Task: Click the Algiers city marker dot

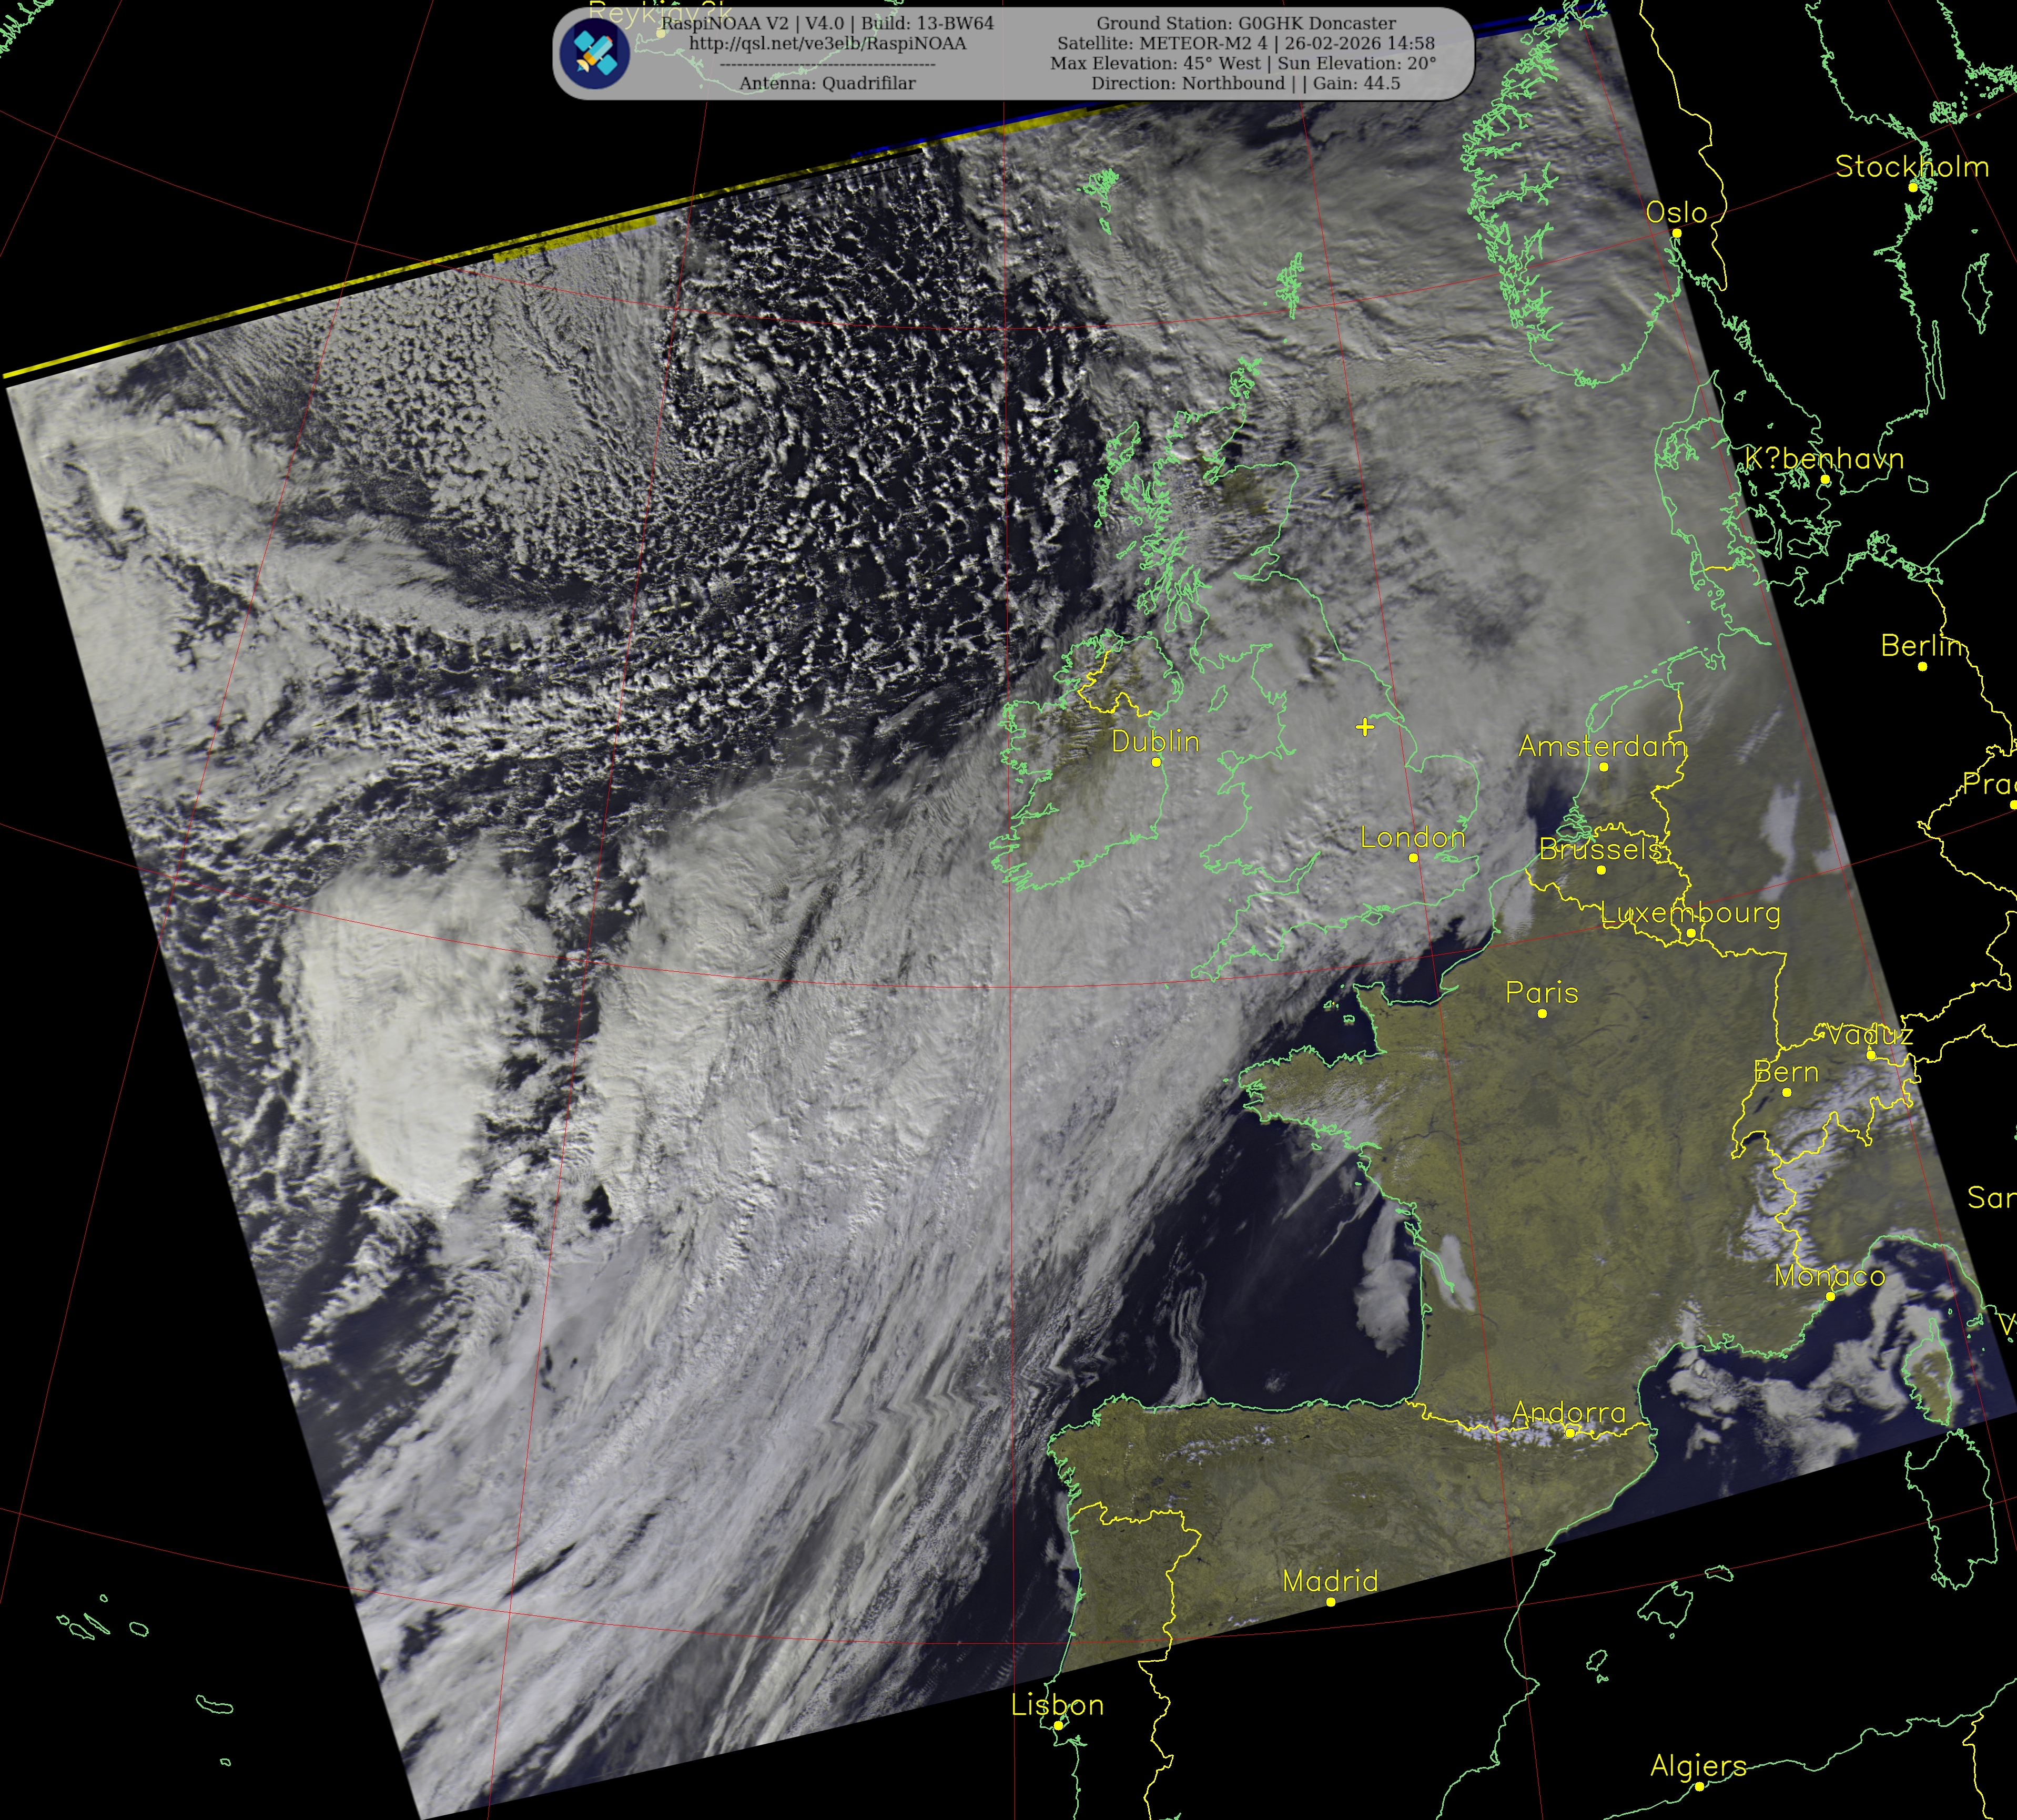Action: pos(1699,1786)
